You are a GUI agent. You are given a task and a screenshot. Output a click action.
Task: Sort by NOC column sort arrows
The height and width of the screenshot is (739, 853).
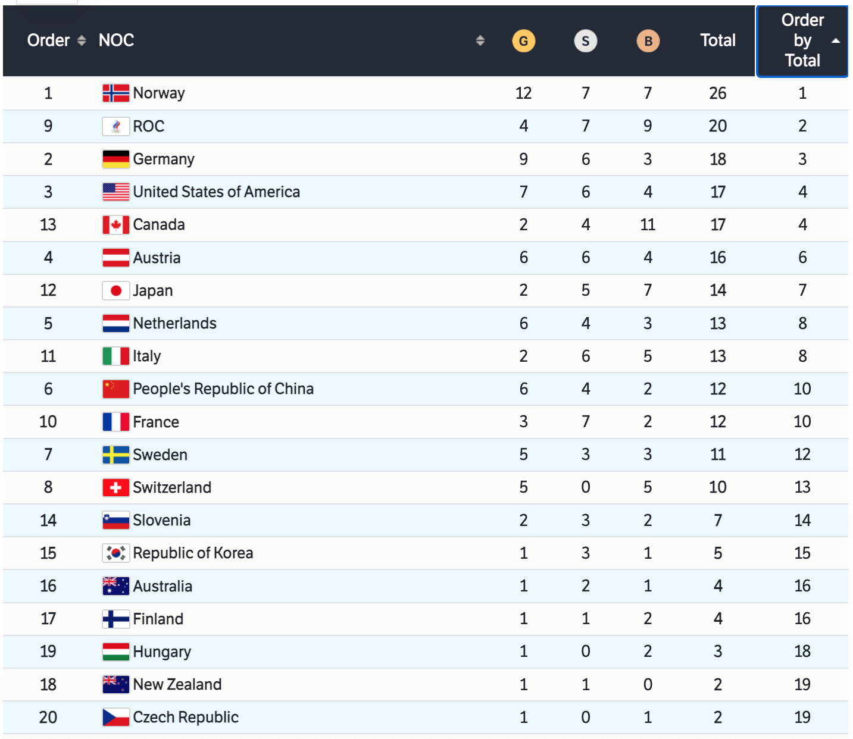[480, 40]
